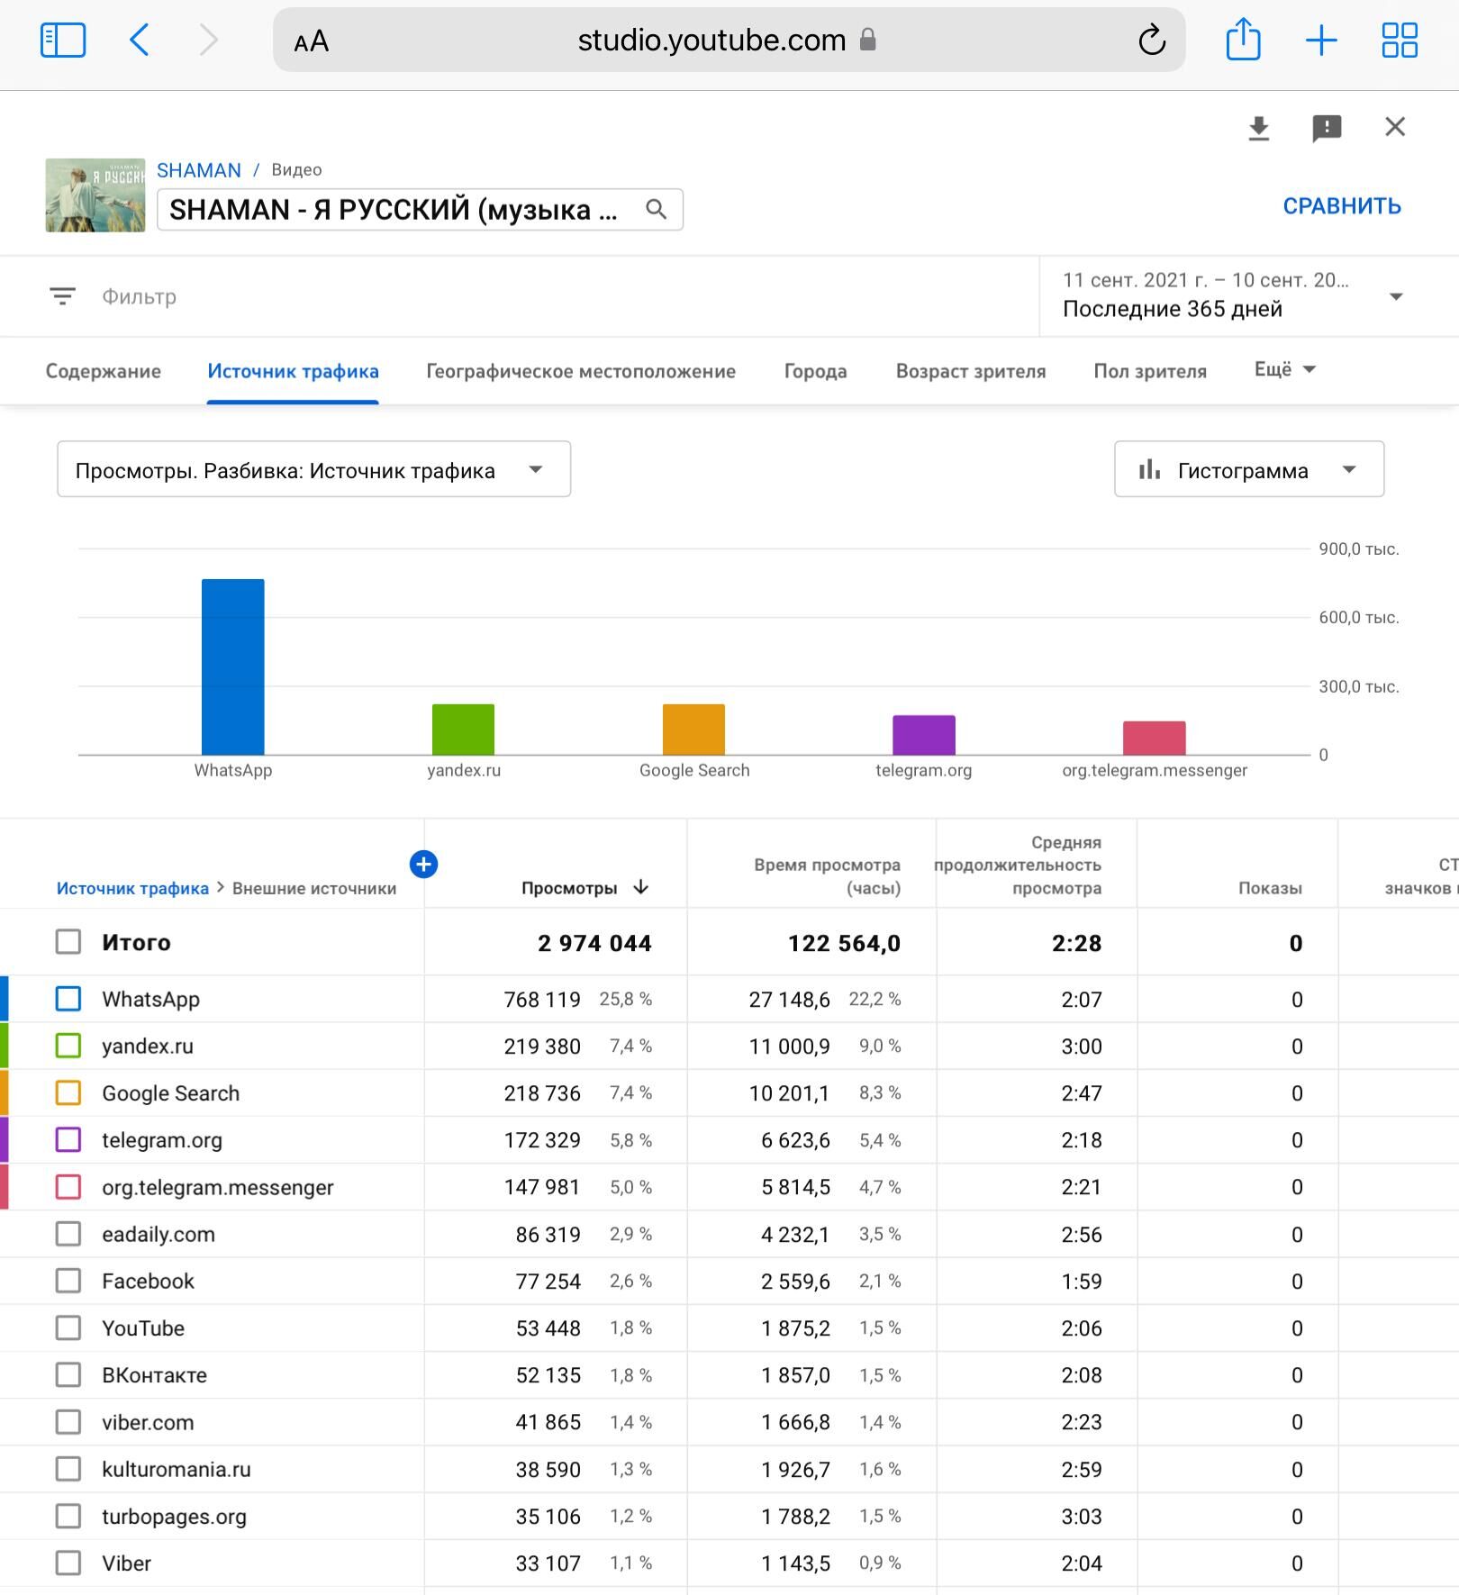Click the filter lines icon
The height and width of the screenshot is (1595, 1459).
pyautogui.click(x=62, y=296)
